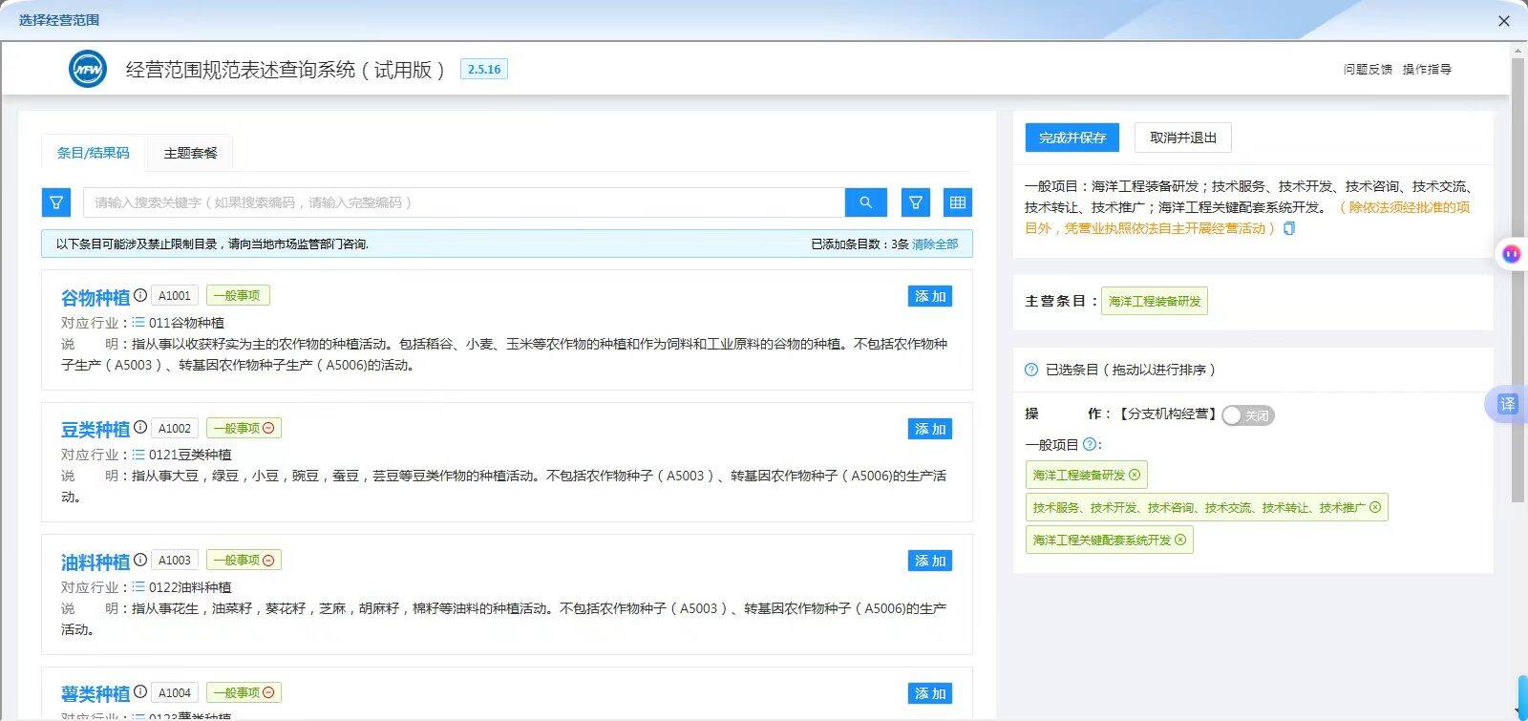
Task: Click the help icon beside 一般项目
Action: click(1089, 444)
